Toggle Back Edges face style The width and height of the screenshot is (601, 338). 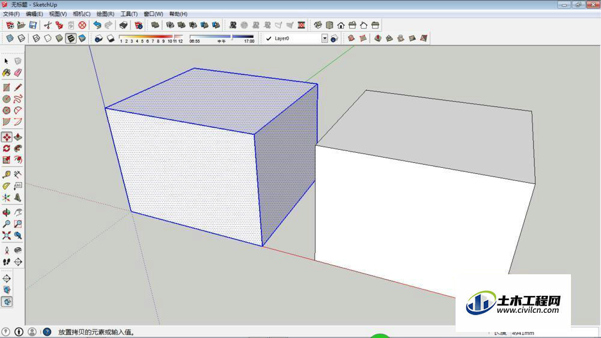[22, 38]
